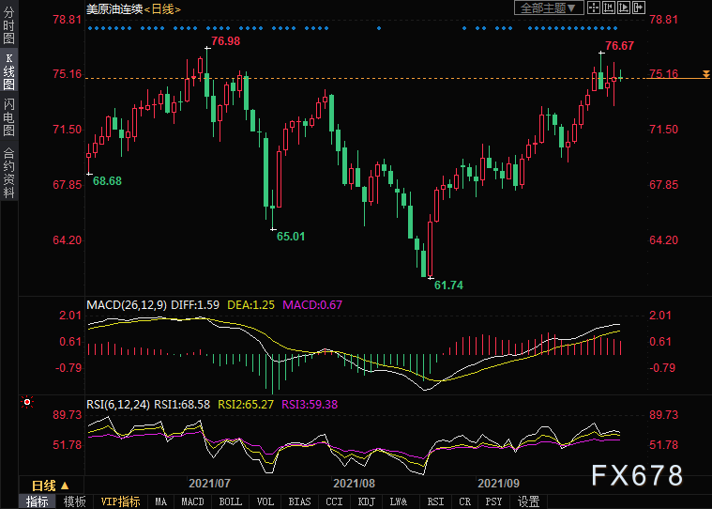This screenshot has height=509, width=712.
Task: Click the MACD:0.67 value
Action: coord(312,304)
